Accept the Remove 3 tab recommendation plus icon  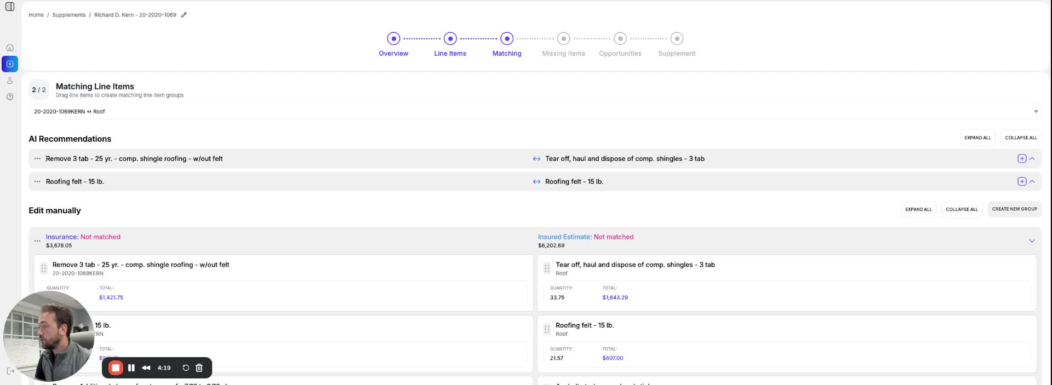pos(1022,159)
